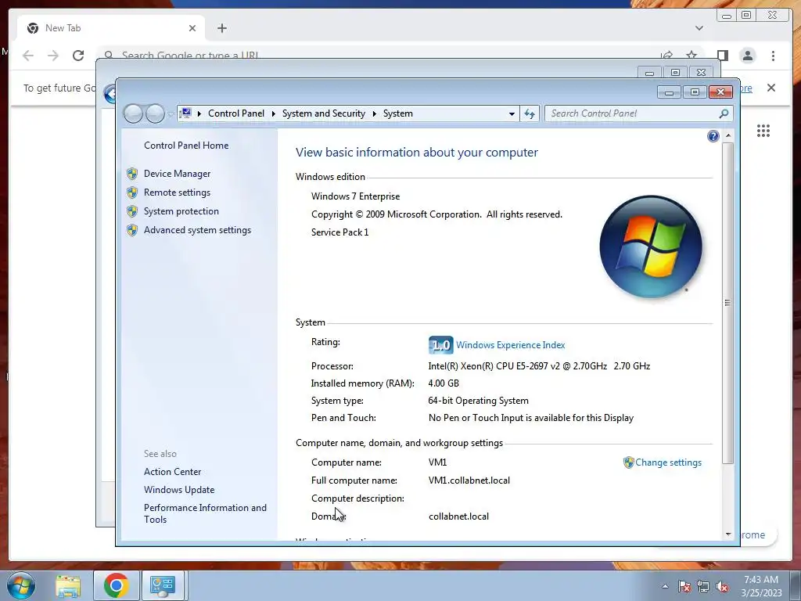Select System in the breadcrumb

(x=398, y=113)
